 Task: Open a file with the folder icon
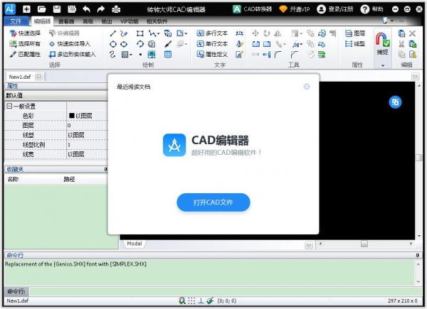pos(42,9)
